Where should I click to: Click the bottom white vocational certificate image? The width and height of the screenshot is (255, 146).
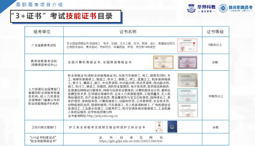click(x=188, y=110)
